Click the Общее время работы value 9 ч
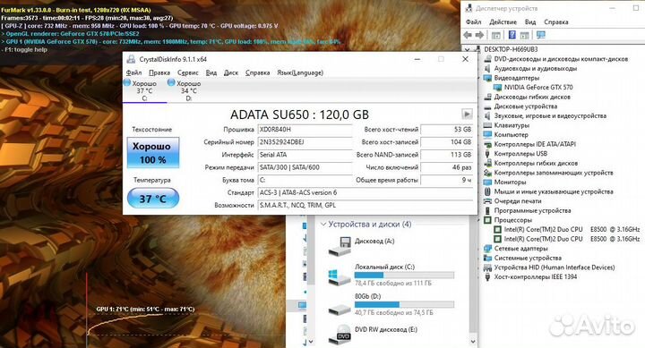Screen dimensions: 645x348 pos(447,180)
